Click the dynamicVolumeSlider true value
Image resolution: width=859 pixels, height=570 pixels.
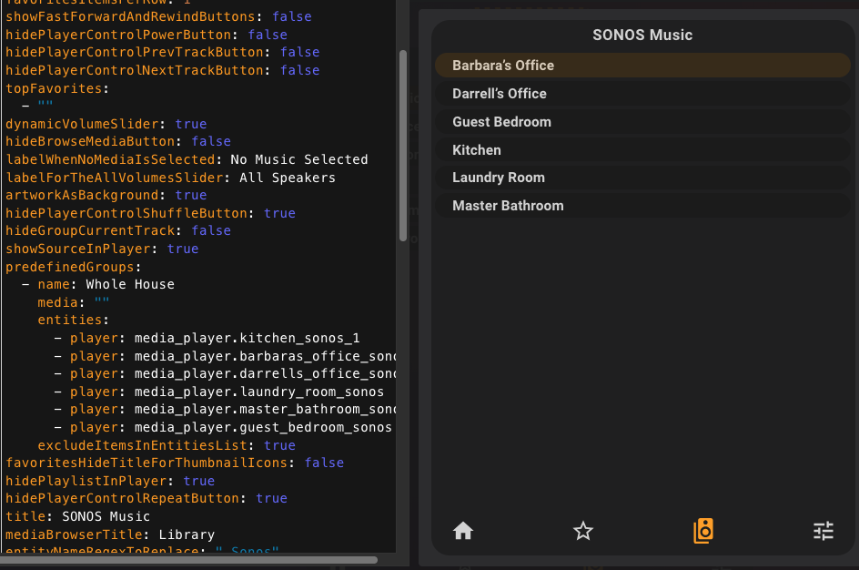(191, 124)
